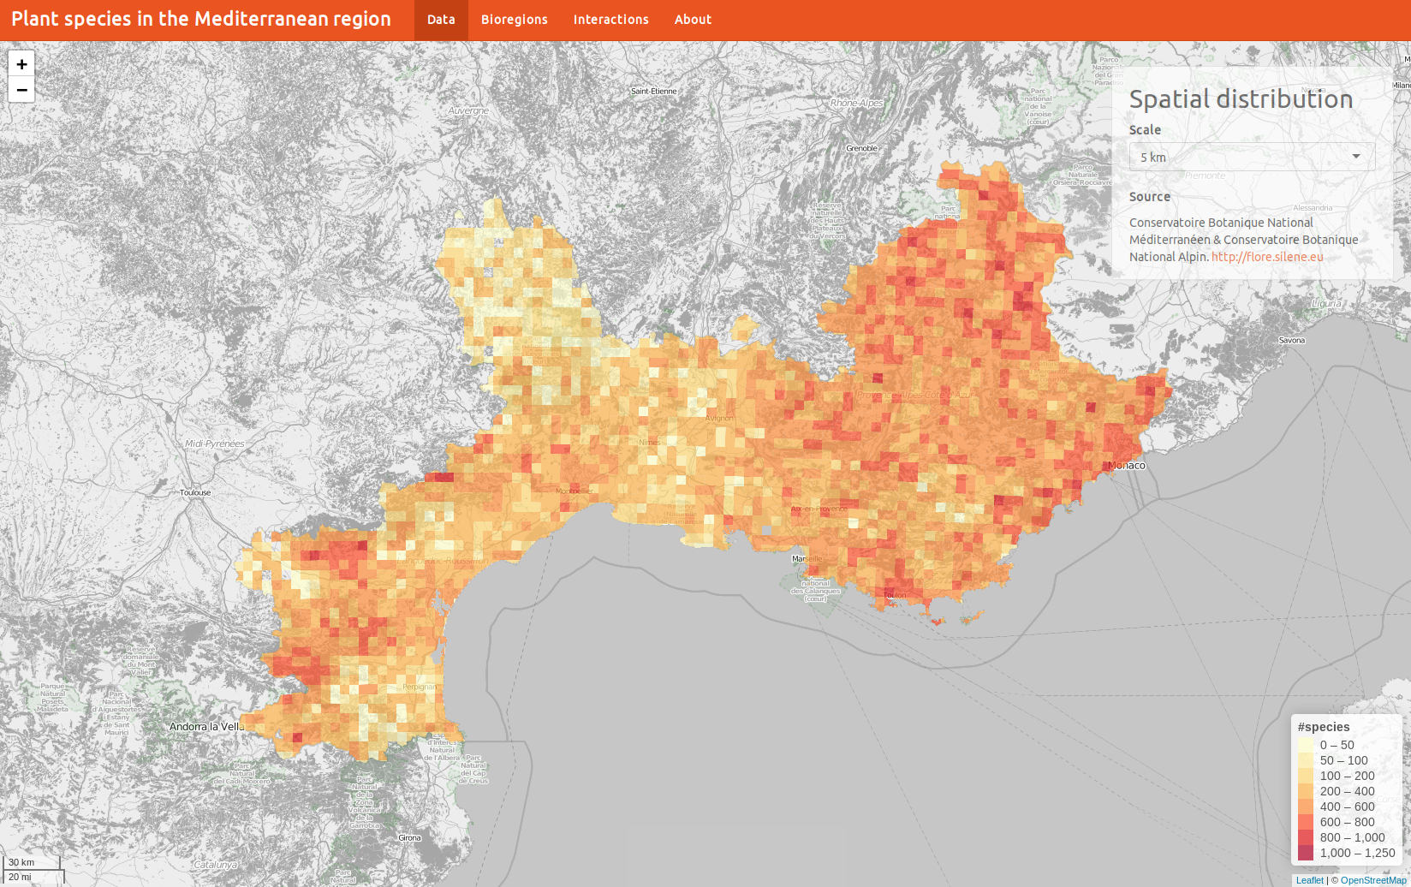Click the Midi-Pyrénées region label

click(215, 443)
